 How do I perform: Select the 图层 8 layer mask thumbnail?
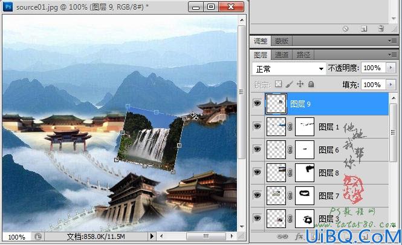(305, 172)
